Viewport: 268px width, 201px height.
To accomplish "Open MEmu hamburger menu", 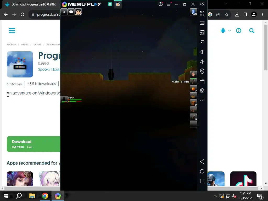I will coord(169,4).
